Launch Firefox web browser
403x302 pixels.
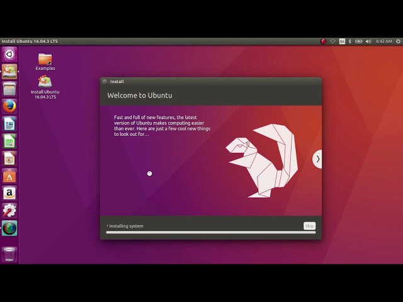click(9, 106)
